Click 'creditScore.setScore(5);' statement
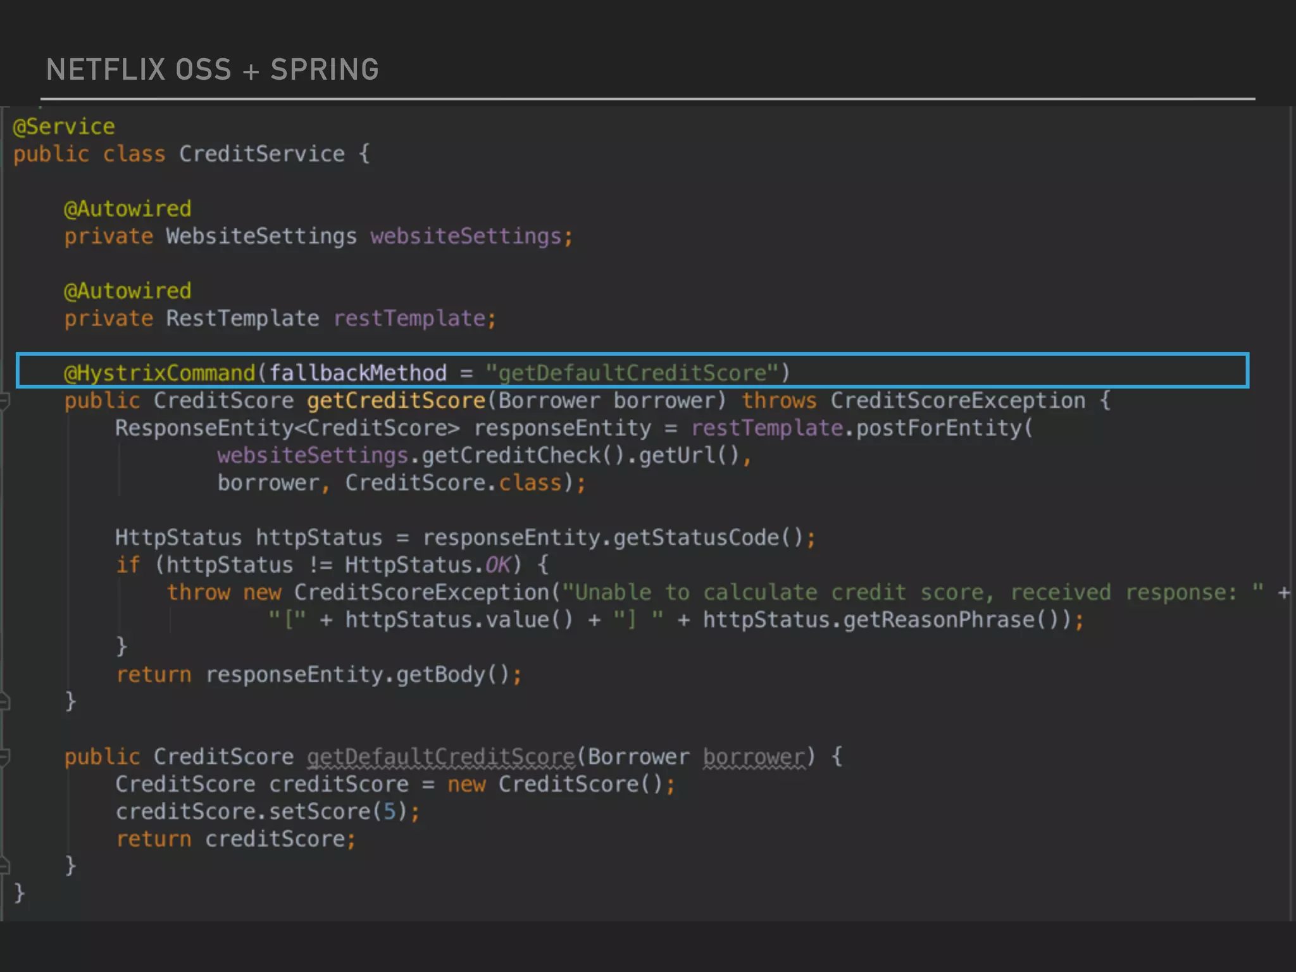 tap(268, 812)
